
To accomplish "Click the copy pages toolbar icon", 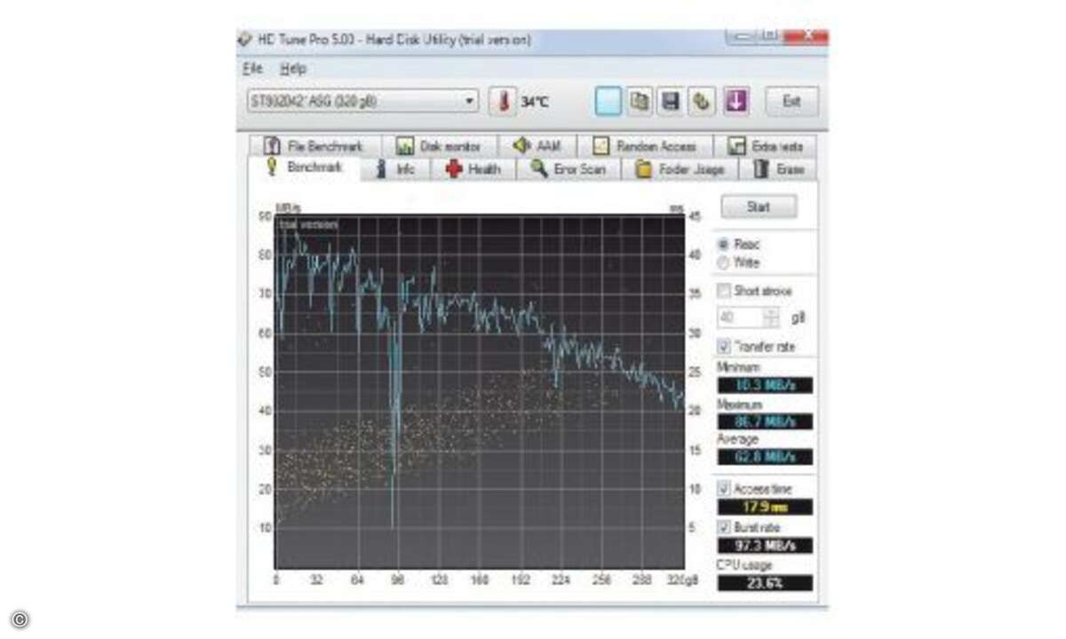I will (x=640, y=101).
